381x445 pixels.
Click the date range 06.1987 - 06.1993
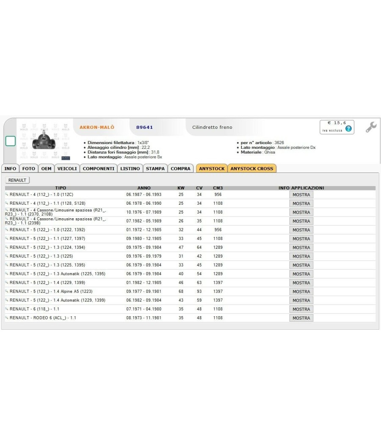point(144,195)
